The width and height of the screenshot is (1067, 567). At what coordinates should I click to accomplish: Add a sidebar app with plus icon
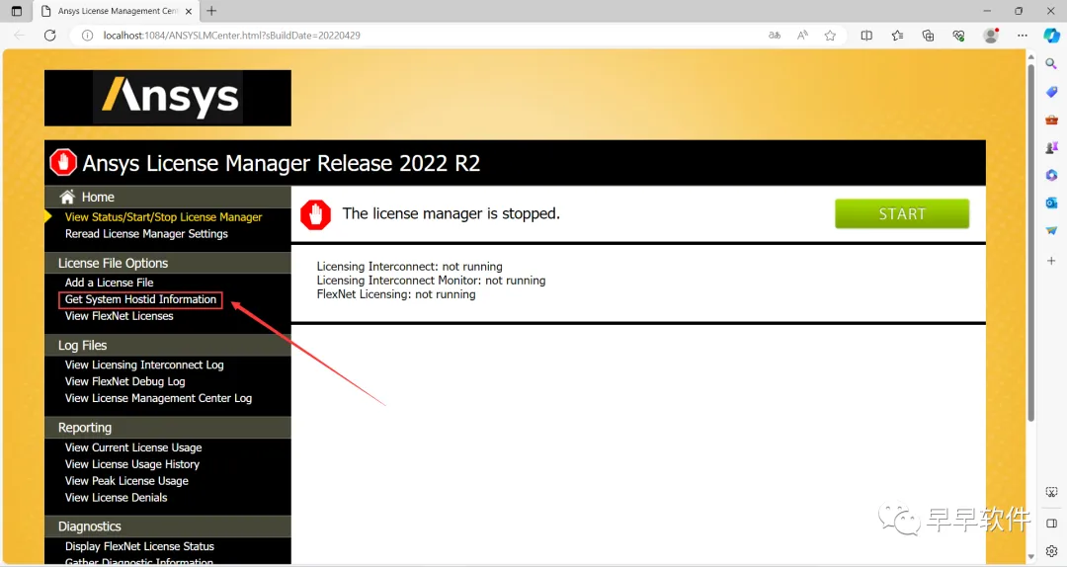[x=1051, y=261]
